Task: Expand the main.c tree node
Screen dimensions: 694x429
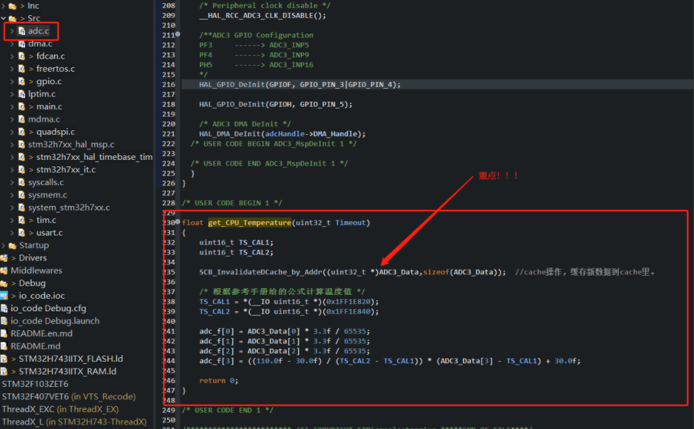Action: coord(12,106)
